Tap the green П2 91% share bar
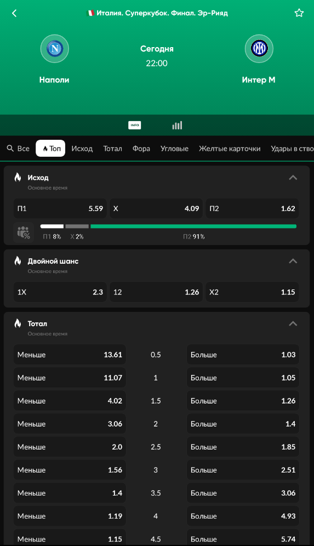Viewport: 314px width, 546px height. (193, 226)
